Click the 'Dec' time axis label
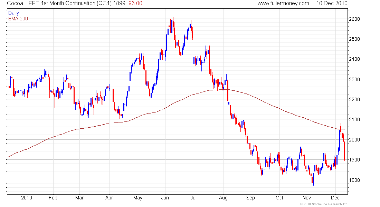 click(335, 198)
